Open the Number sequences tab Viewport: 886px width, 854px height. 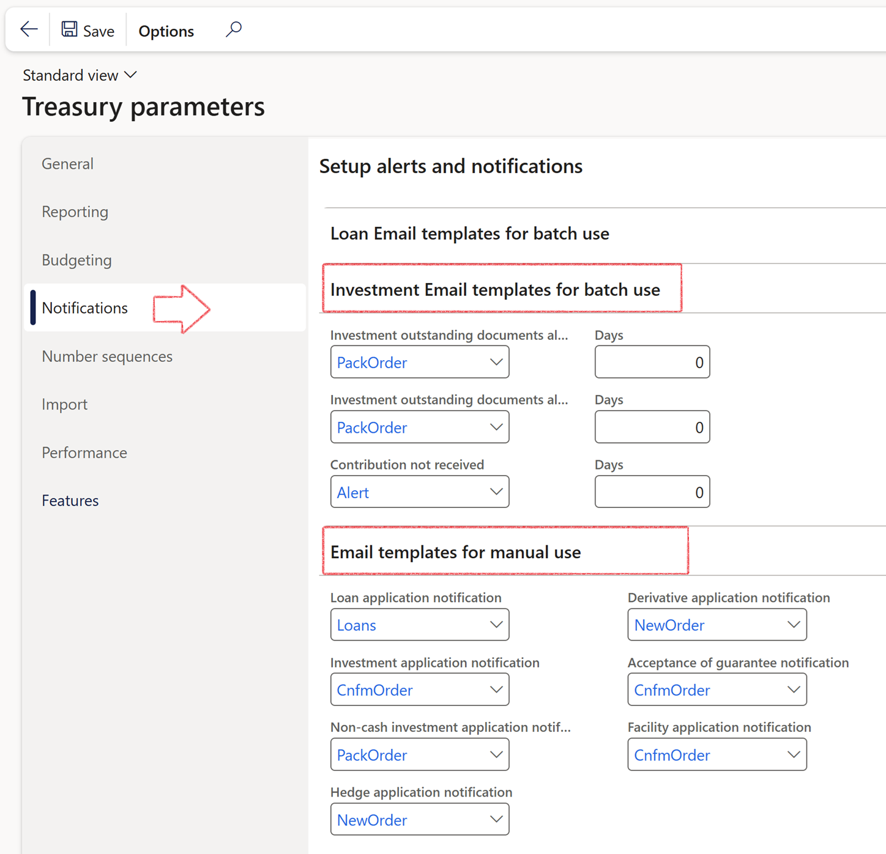(x=107, y=356)
